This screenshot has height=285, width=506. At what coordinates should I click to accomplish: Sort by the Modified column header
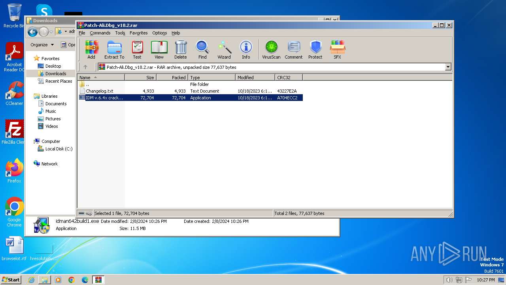click(x=255, y=77)
